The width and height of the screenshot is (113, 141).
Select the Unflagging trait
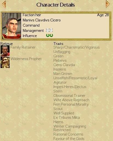[x=62, y=52]
